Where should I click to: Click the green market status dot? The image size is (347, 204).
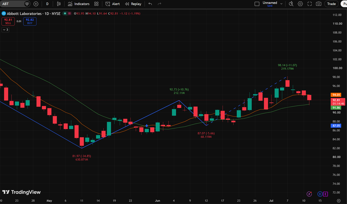(x=65, y=14)
